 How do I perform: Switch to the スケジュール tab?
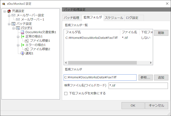(114, 18)
